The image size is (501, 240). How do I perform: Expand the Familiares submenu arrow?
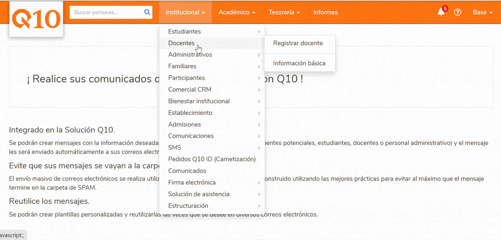(259, 67)
